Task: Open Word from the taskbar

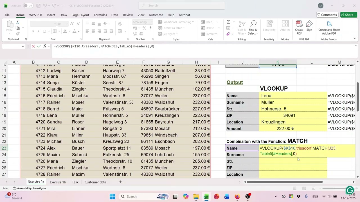Action: click(227, 196)
